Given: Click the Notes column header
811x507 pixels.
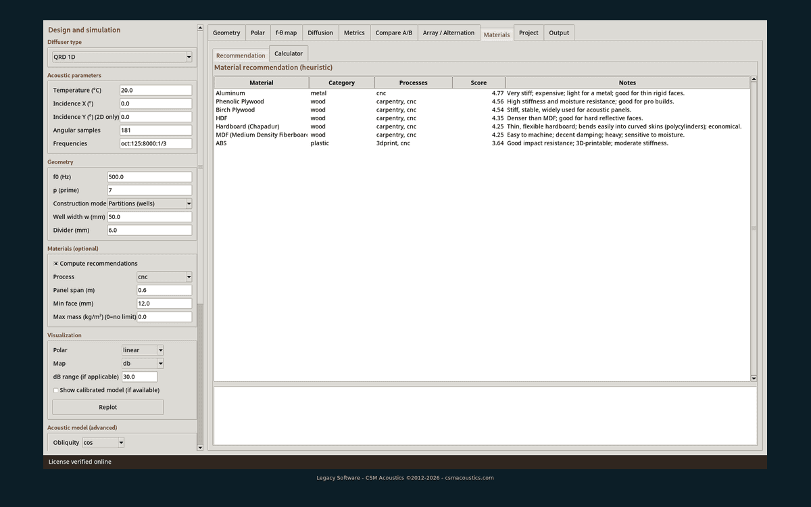Looking at the screenshot, I should pos(627,82).
